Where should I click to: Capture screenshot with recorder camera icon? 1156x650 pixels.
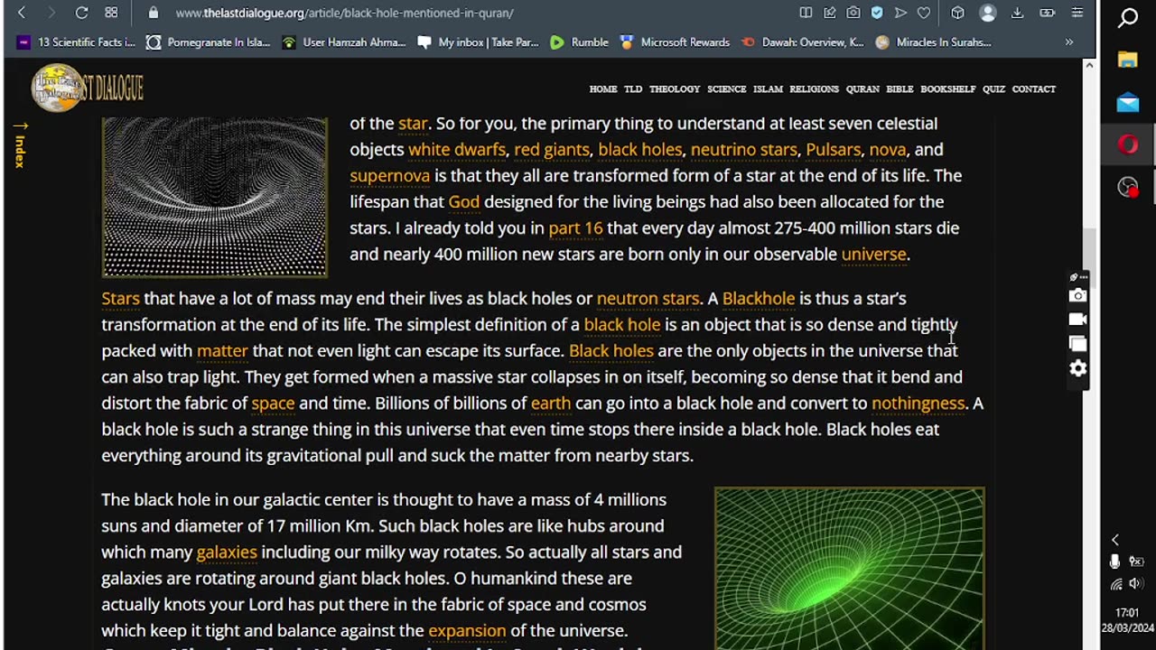(1078, 295)
